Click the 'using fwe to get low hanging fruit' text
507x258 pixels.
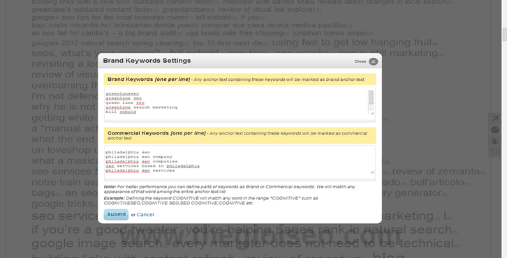352,43
